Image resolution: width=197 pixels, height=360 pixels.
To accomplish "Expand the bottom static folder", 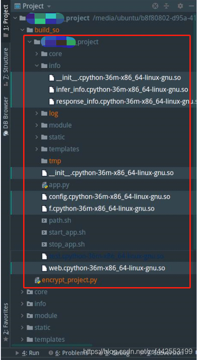I will tap(23, 328).
